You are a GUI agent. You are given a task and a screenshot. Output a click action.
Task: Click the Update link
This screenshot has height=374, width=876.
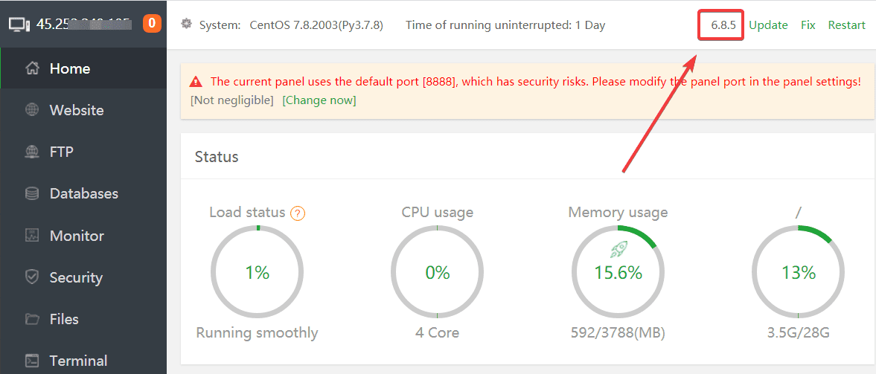pos(768,25)
